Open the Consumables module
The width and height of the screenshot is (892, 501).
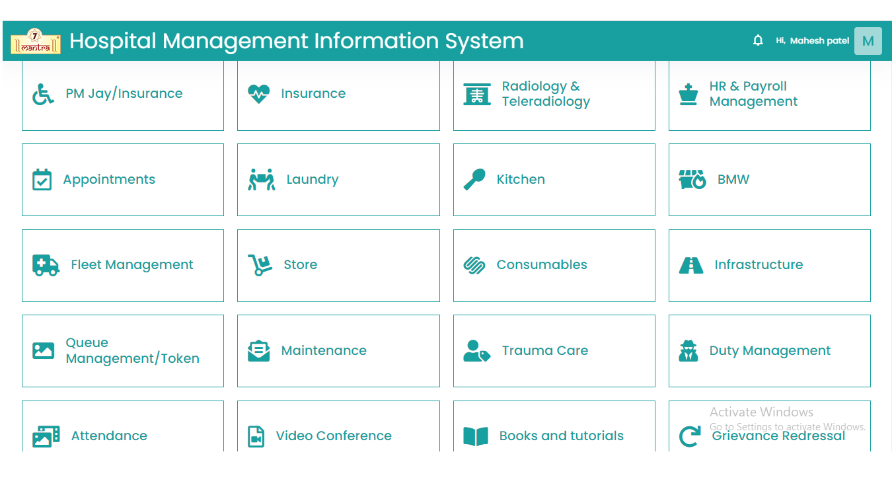point(554,265)
